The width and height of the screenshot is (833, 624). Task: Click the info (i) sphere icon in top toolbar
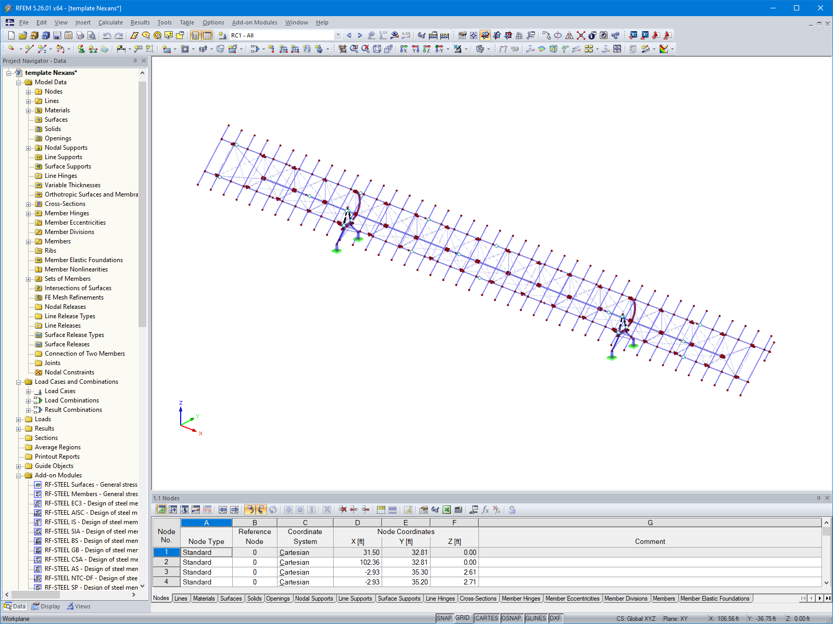[592, 35]
